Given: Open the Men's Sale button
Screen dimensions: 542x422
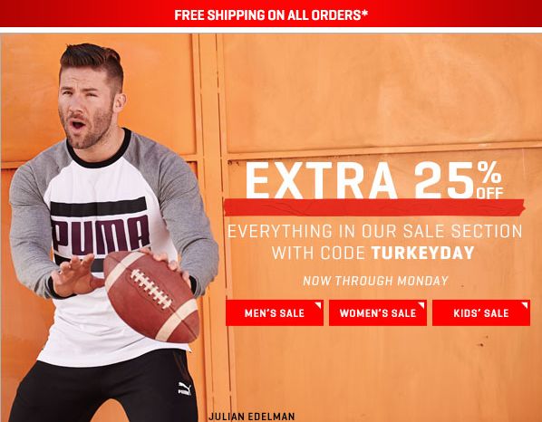Looking at the screenshot, I should (x=275, y=312).
